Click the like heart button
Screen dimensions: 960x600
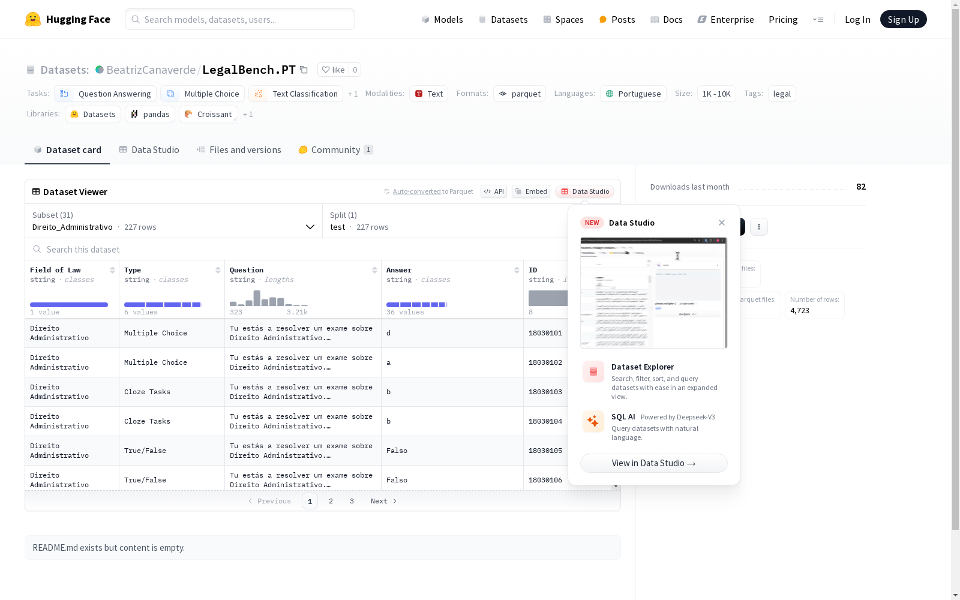(333, 70)
